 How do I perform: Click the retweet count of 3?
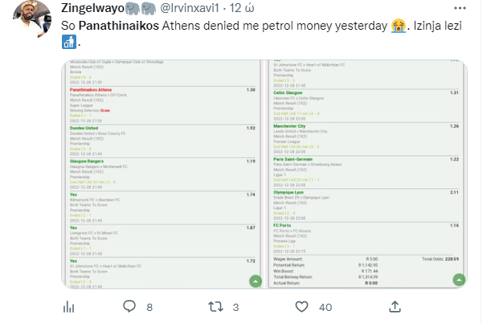[x=236, y=306]
